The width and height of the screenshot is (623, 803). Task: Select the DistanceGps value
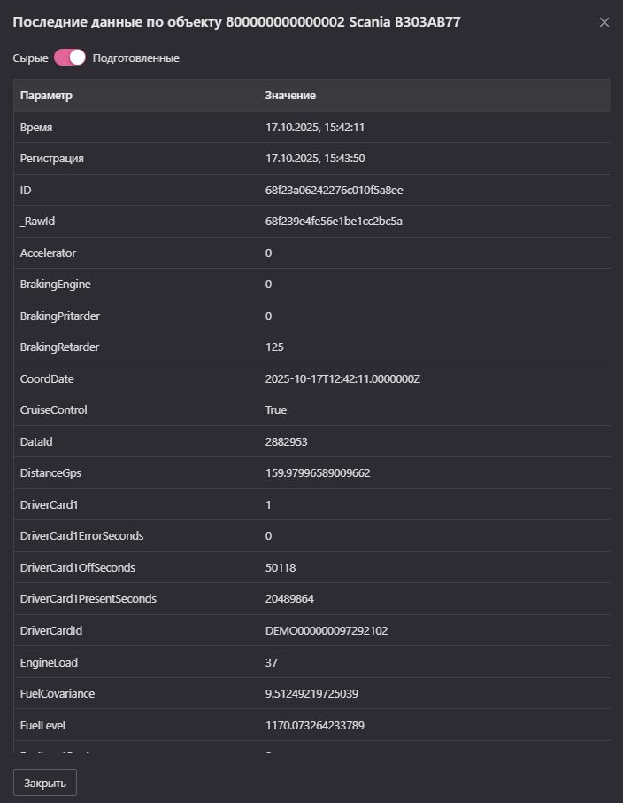(x=318, y=473)
